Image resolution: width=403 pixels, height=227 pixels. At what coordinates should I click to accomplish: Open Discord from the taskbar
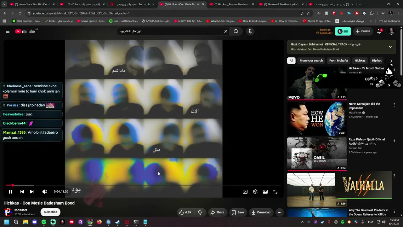(35, 222)
